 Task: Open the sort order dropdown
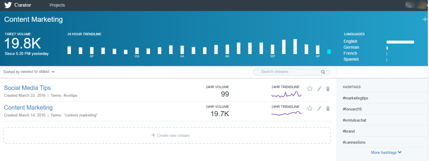tap(29, 72)
